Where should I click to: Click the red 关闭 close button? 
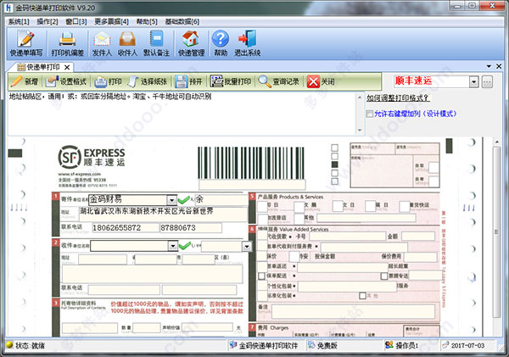321,81
